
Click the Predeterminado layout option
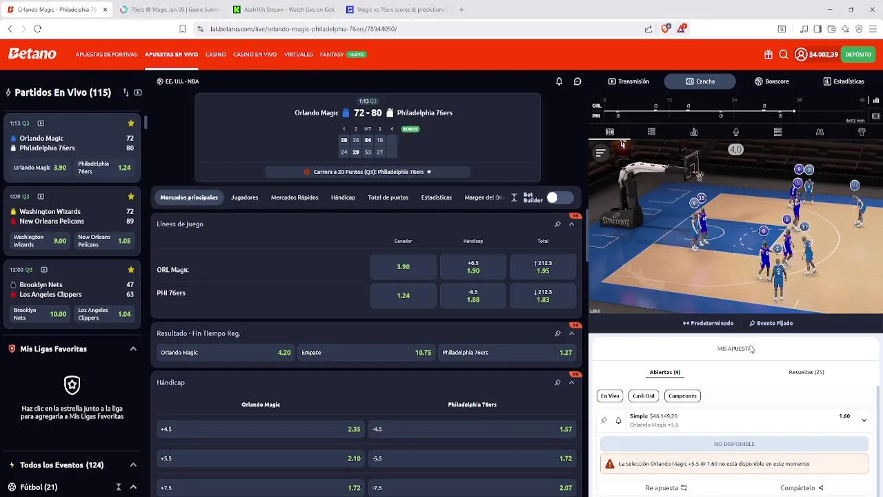point(708,323)
